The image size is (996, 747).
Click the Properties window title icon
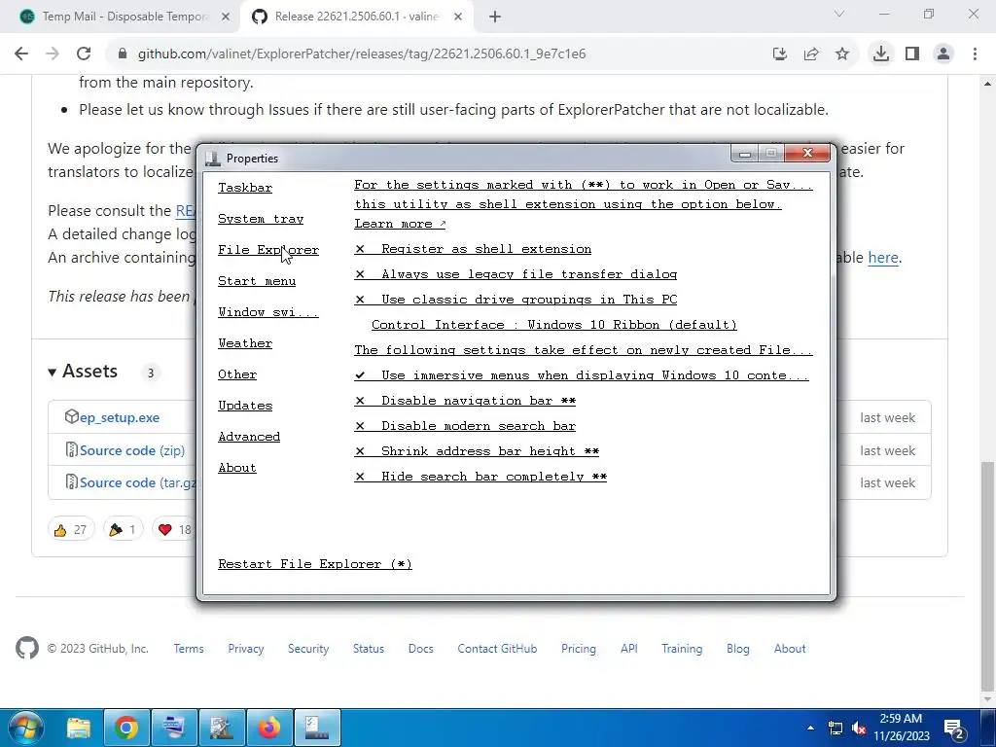(x=213, y=159)
